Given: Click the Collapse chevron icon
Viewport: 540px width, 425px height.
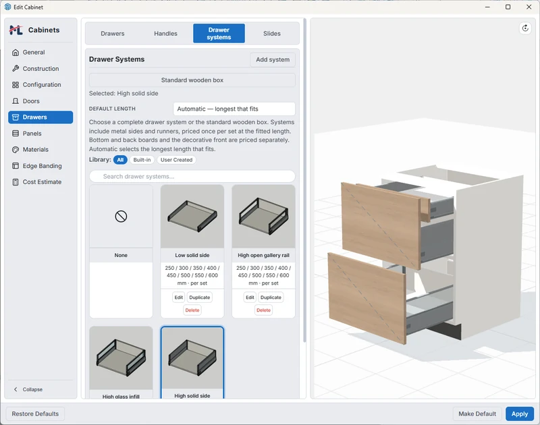Looking at the screenshot, I should point(16,389).
